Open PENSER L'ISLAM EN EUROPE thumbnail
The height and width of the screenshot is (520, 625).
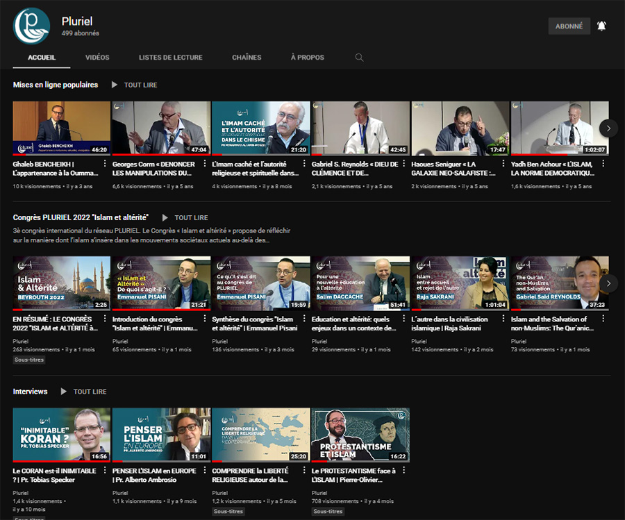(x=161, y=435)
